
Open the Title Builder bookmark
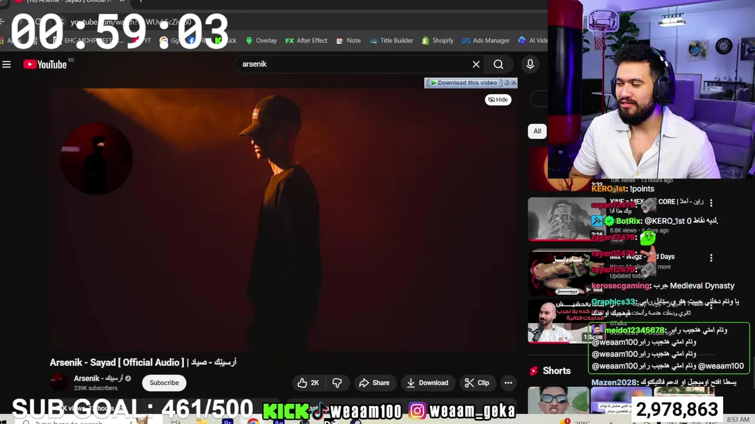pos(391,41)
